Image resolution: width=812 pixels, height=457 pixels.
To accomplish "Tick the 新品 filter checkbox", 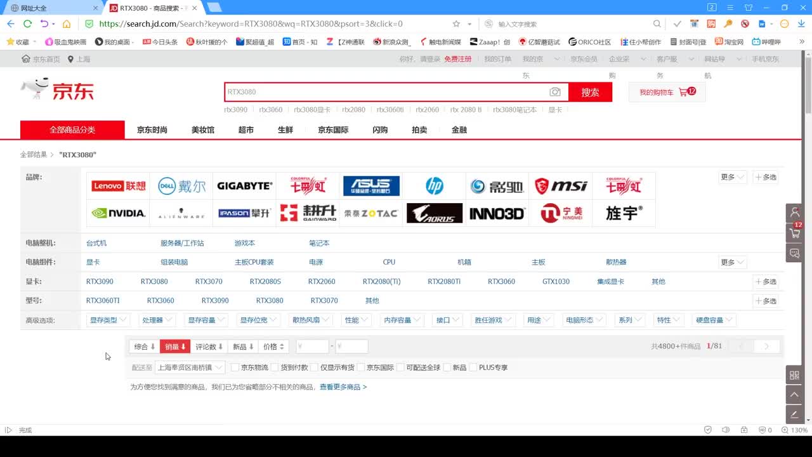I will (x=447, y=368).
